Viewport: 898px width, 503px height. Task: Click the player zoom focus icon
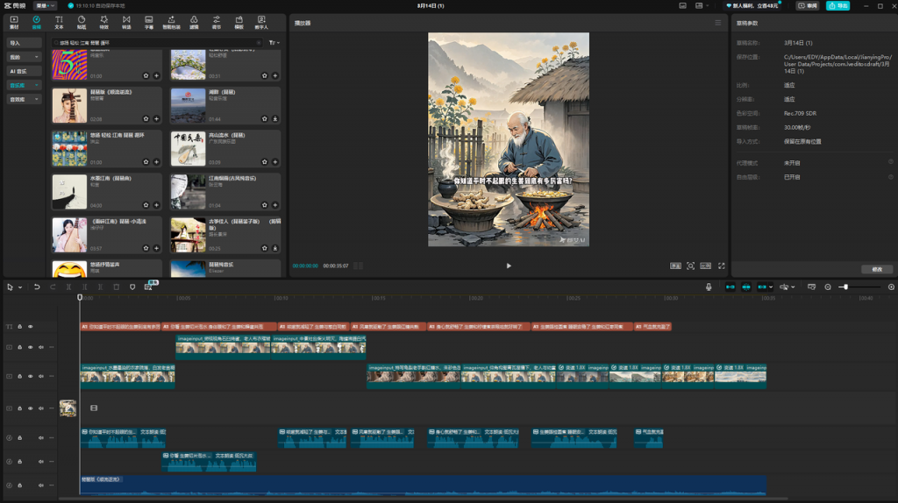pyautogui.click(x=691, y=266)
